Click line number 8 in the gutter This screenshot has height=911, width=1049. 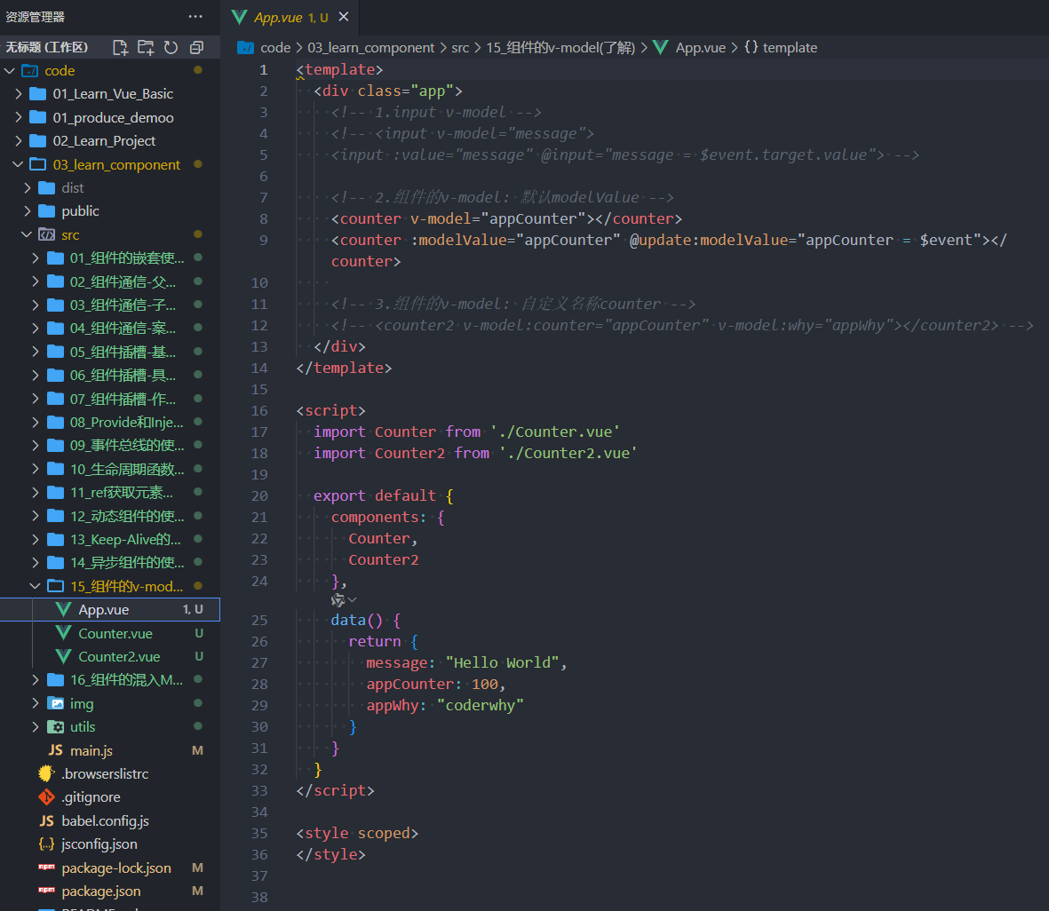click(x=264, y=218)
